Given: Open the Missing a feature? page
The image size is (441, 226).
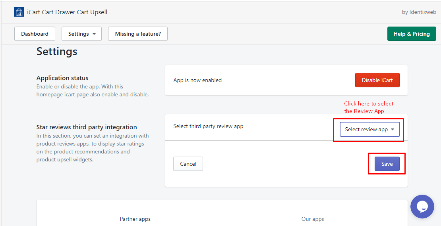Looking at the screenshot, I should click(138, 34).
